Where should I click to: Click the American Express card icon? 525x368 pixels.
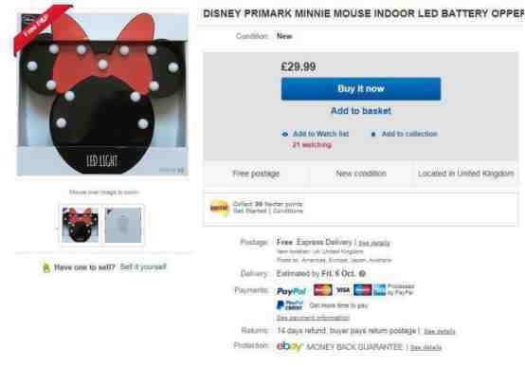pyautogui.click(x=380, y=290)
